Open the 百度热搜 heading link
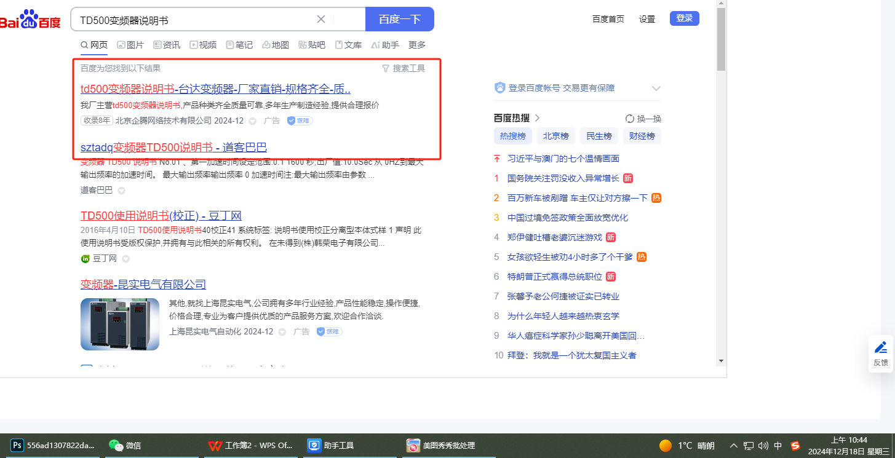 (x=517, y=118)
